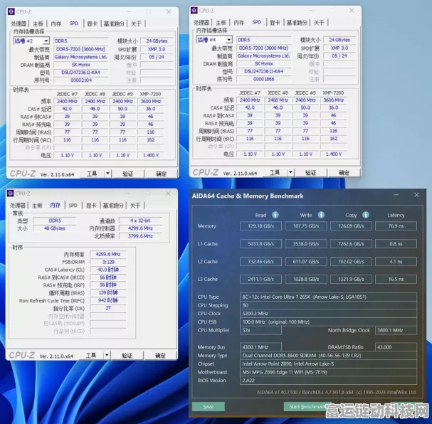The width and height of the screenshot is (432, 424).
Task: Click L3 Cache Copy 1321.9 GB/s field
Action: [x=351, y=279]
